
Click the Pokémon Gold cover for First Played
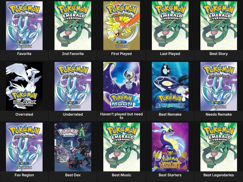point(122,26)
